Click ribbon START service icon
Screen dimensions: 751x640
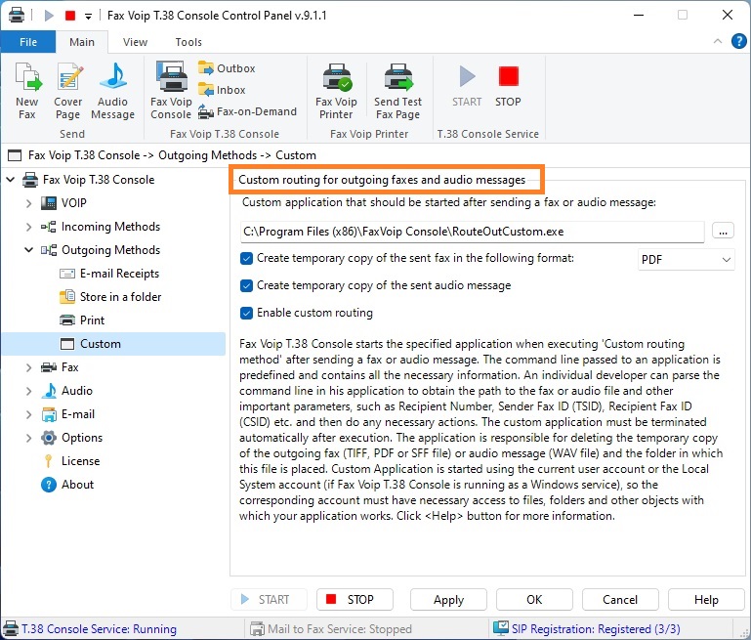(x=467, y=86)
